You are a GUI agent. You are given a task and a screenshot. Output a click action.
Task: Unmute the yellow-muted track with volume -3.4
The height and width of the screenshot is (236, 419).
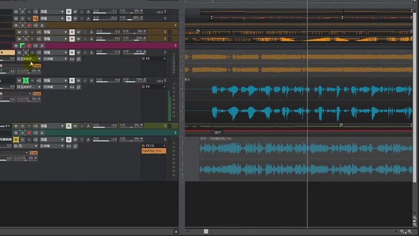tap(16, 140)
